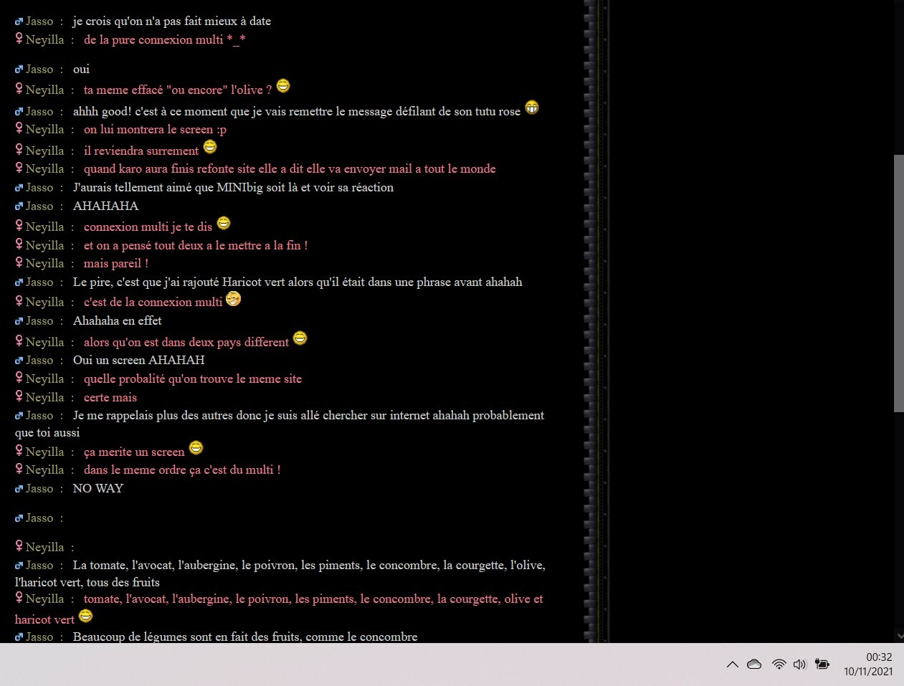Click the message "AHAHAHA" from Jasso
This screenshot has height=686, width=904.
(x=105, y=206)
